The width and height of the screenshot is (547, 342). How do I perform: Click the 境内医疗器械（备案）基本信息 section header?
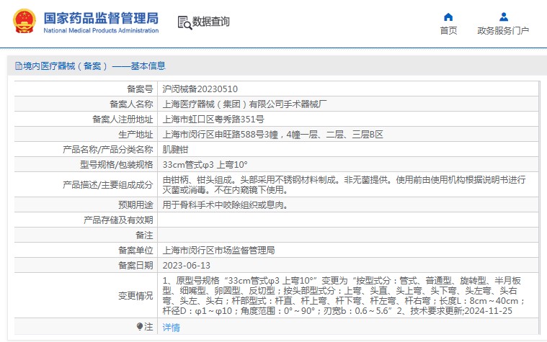90,66
